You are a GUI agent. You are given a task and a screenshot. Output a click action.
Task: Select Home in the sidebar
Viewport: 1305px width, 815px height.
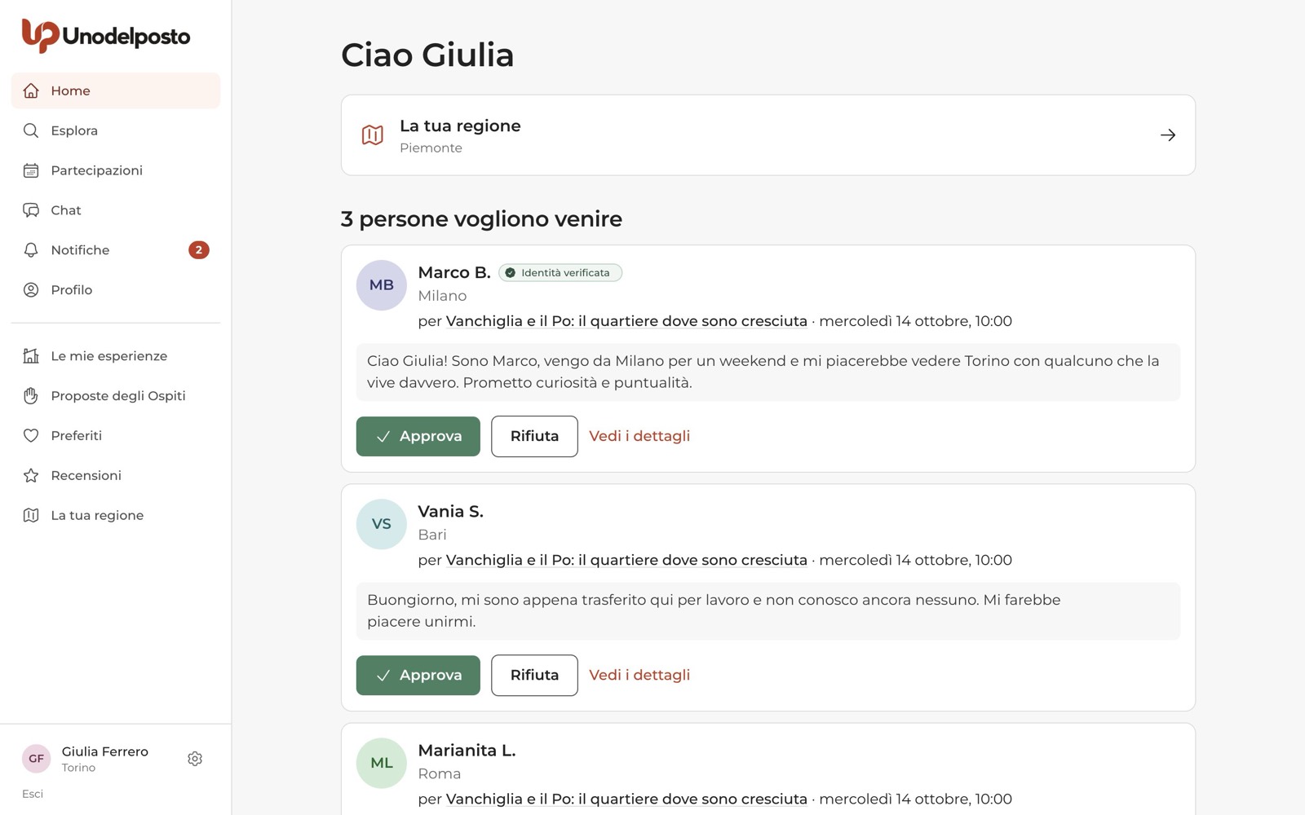(116, 90)
